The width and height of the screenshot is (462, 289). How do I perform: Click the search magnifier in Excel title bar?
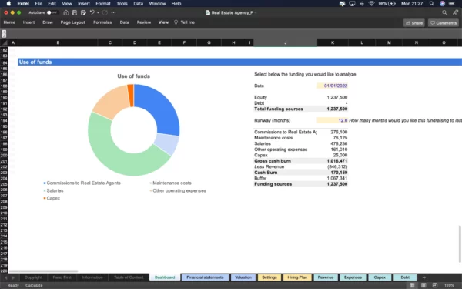coord(444,12)
